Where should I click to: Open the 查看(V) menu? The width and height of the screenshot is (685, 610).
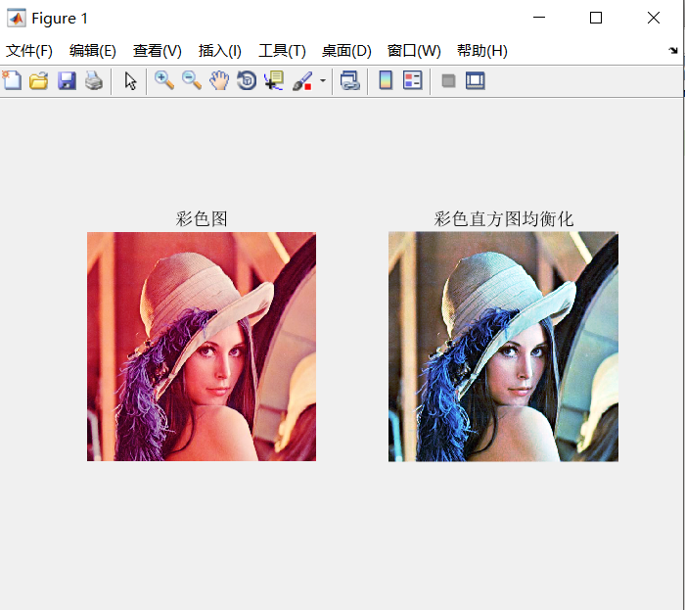(x=158, y=51)
